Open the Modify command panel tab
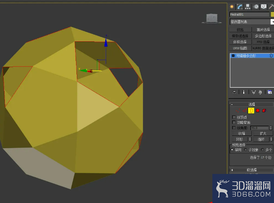This screenshot has width=274, height=203. [240, 7]
